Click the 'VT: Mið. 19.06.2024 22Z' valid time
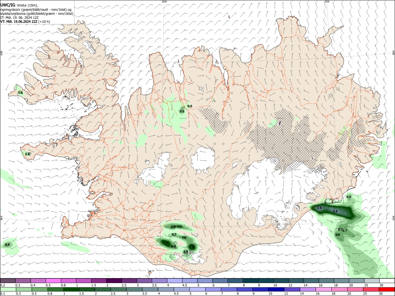Viewport: 395px width, 296px height. coord(19,22)
